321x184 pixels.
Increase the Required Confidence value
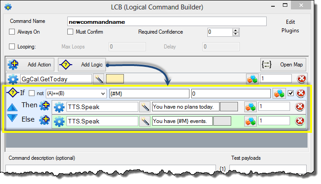[x=236, y=31]
